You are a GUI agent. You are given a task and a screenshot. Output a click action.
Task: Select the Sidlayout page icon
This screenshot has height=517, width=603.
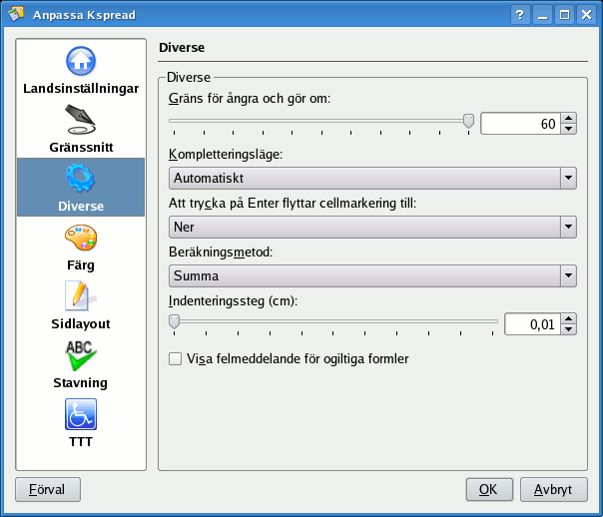click(x=81, y=296)
